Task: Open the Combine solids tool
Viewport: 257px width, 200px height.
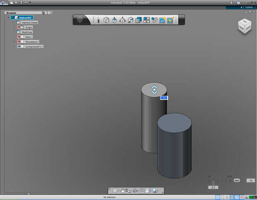Action: pos(139,20)
